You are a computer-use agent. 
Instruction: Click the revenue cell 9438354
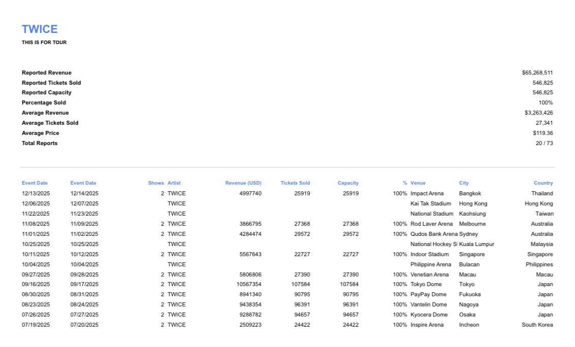coord(250,304)
